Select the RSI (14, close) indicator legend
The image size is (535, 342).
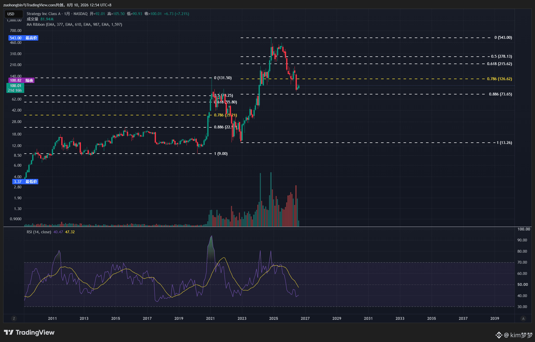pyautogui.click(x=39, y=232)
